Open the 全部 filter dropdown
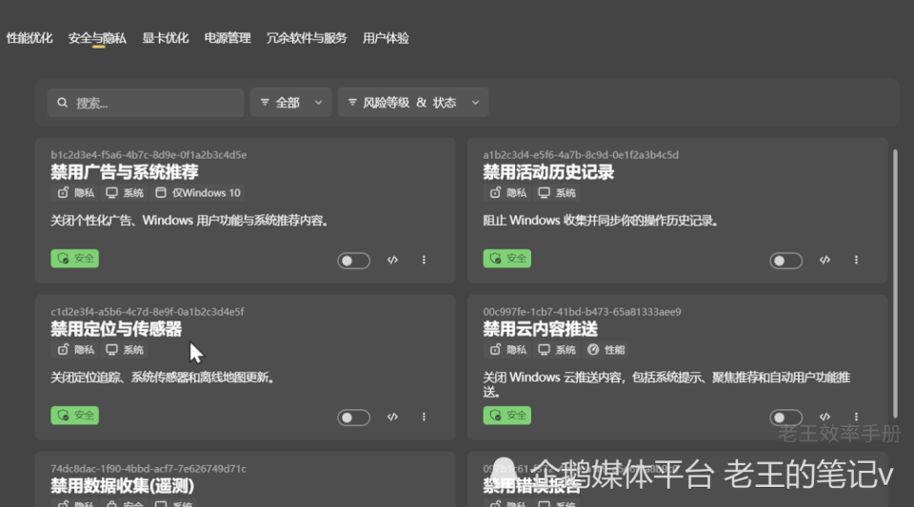Viewport: 914px width, 507px height. (x=291, y=103)
